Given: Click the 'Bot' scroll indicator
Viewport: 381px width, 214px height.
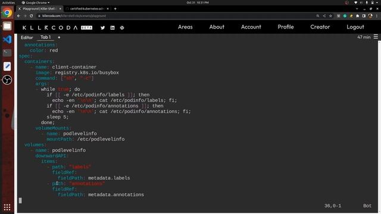Looking at the screenshot, I should click(367, 206).
